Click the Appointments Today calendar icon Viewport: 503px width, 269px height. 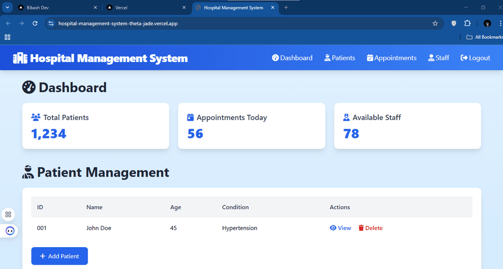(x=190, y=118)
